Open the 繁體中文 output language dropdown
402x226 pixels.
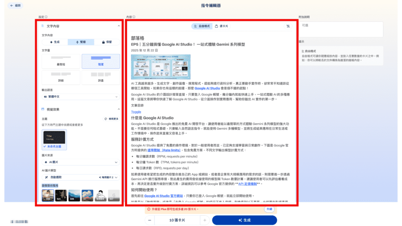(x=80, y=97)
